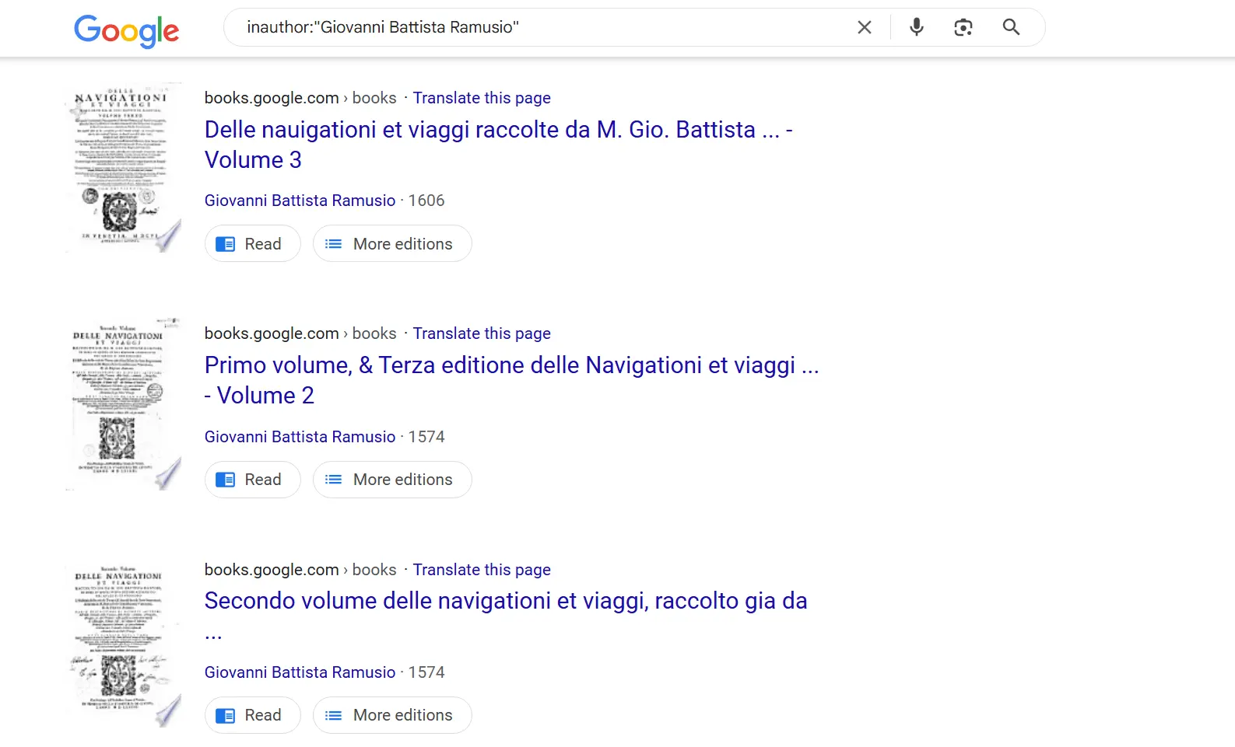Translate the Volume 3 result page
Image resolution: width=1235 pixels, height=747 pixels.
(482, 98)
